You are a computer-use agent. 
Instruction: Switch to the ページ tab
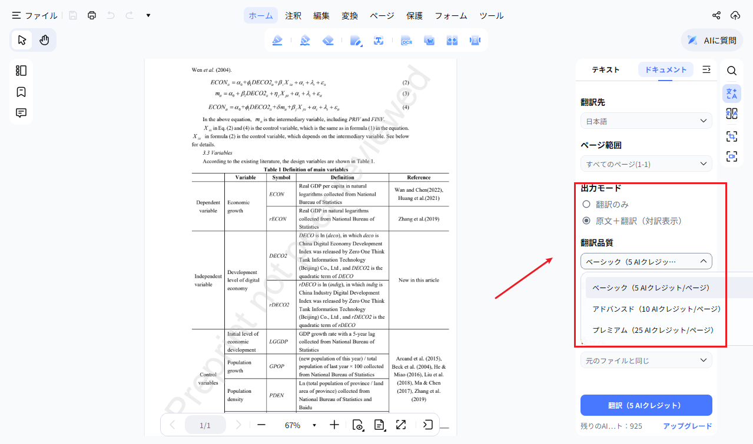382,16
